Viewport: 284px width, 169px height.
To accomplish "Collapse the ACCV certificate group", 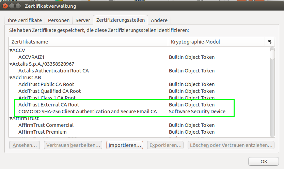I will tap(11, 50).
